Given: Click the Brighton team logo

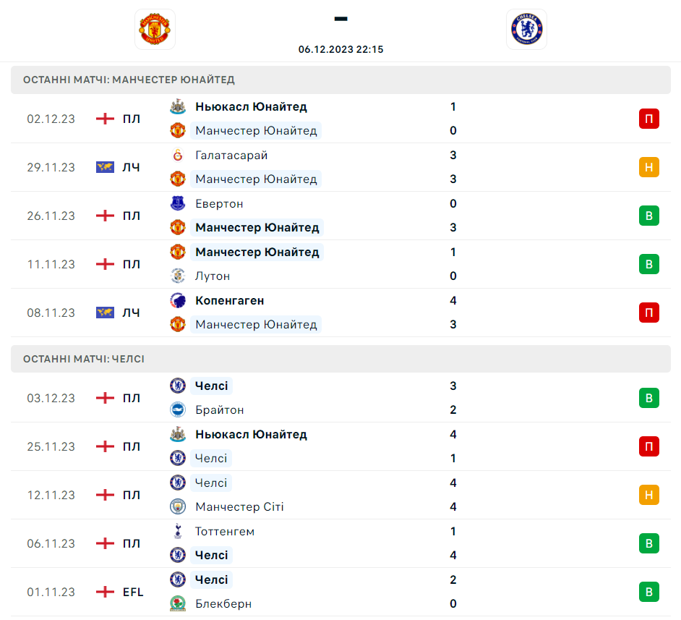Looking at the screenshot, I should pyautogui.click(x=177, y=409).
